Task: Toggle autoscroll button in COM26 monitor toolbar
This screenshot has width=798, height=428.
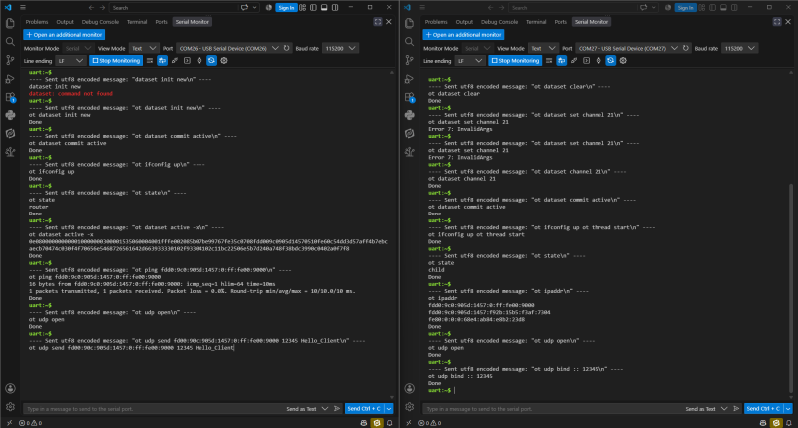Action: [162, 61]
